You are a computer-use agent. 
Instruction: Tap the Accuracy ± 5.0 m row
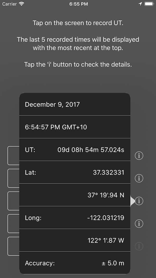(75, 263)
